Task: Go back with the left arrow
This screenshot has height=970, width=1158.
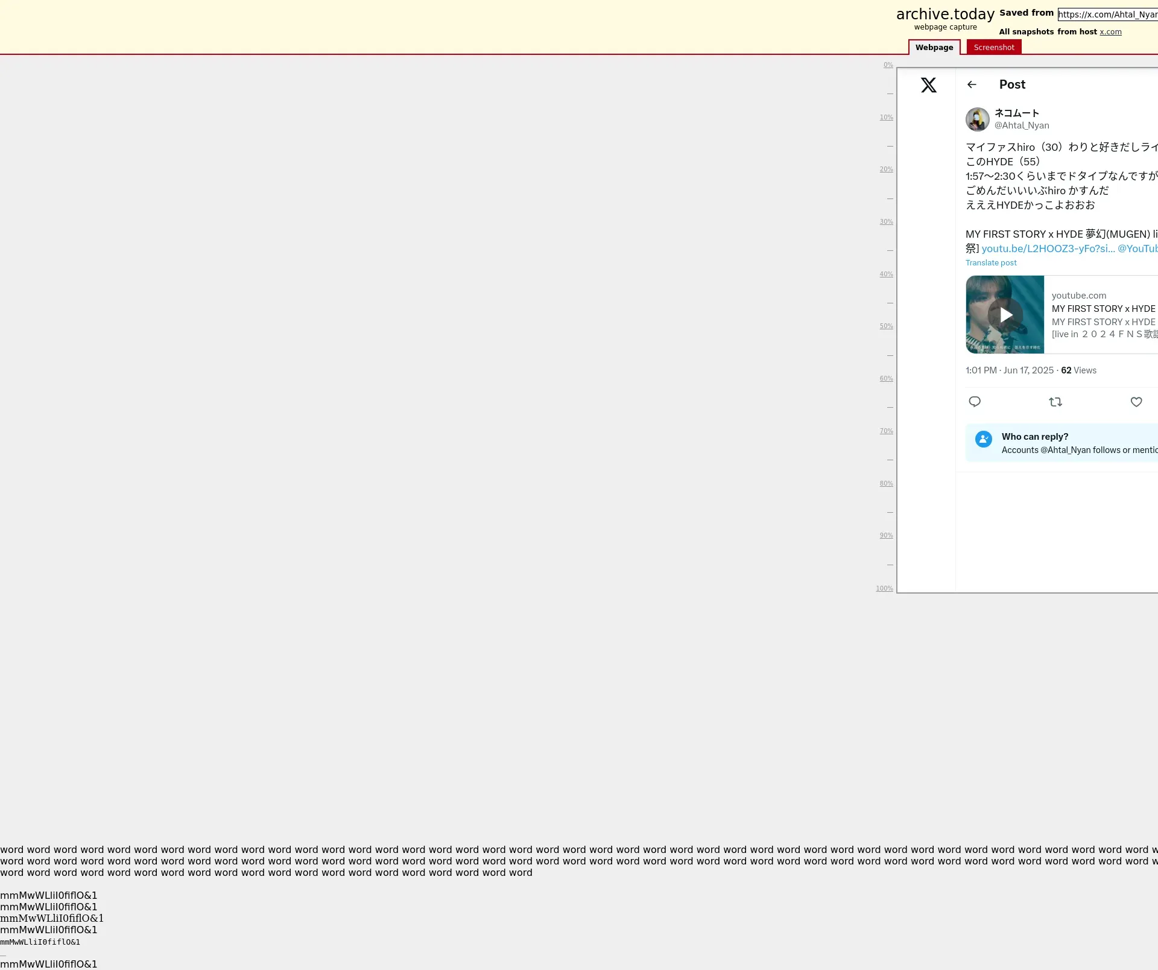Action: coord(972,84)
